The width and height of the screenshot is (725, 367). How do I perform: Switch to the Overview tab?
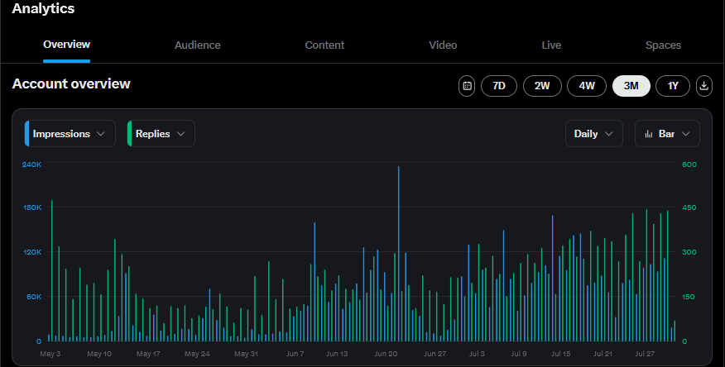coord(66,45)
